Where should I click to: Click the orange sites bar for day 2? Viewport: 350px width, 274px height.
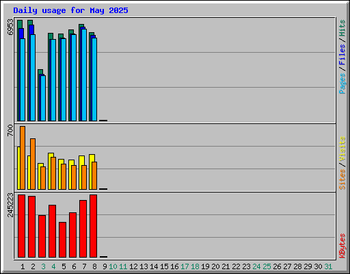click(33, 164)
